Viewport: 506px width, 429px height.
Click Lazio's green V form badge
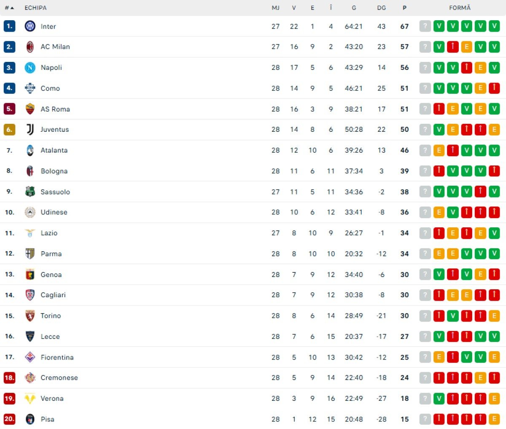pos(494,233)
